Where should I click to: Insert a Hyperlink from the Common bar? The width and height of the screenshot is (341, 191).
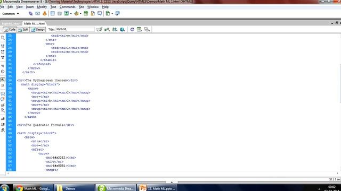coord(30,13)
